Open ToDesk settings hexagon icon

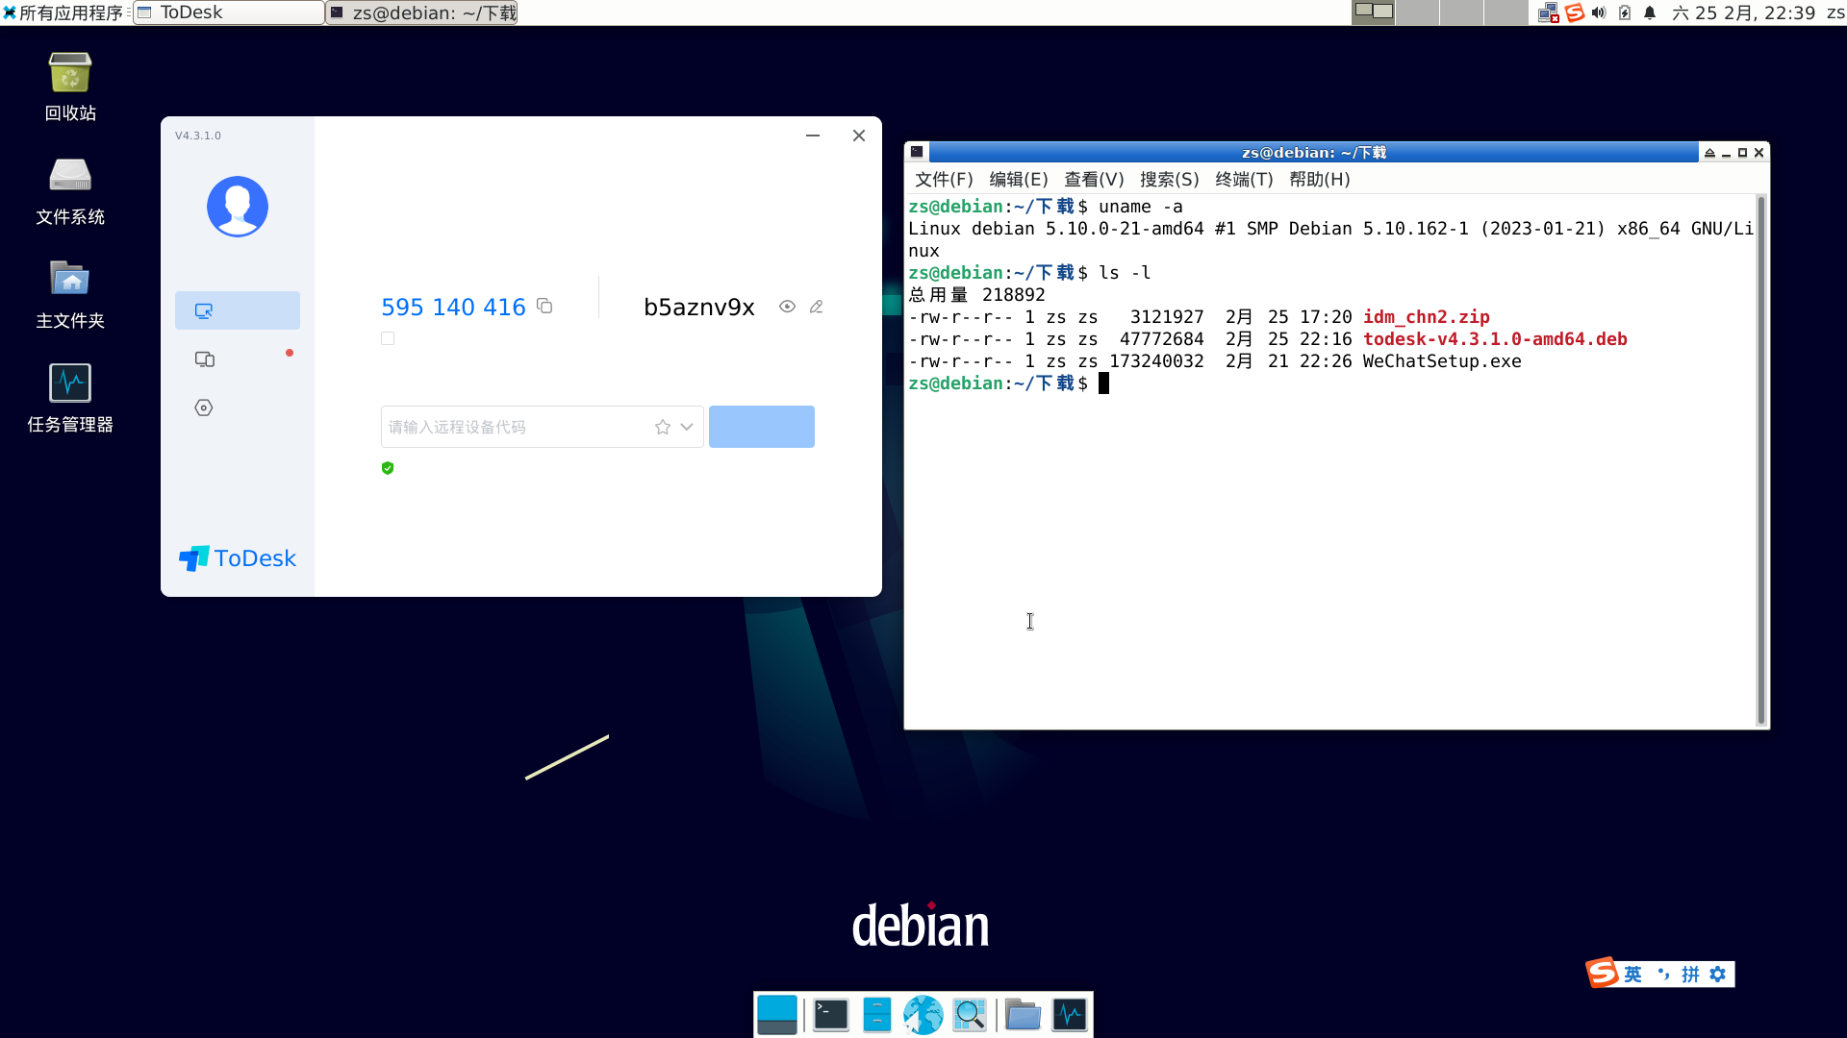[204, 408]
